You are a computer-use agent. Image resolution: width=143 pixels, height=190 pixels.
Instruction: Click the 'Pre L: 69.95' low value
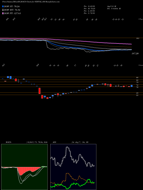pos(89,11)
